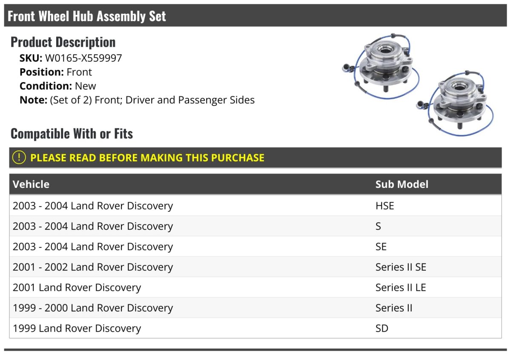Click the 2001 - 2002 Land Rover Discovery entry

(93, 267)
